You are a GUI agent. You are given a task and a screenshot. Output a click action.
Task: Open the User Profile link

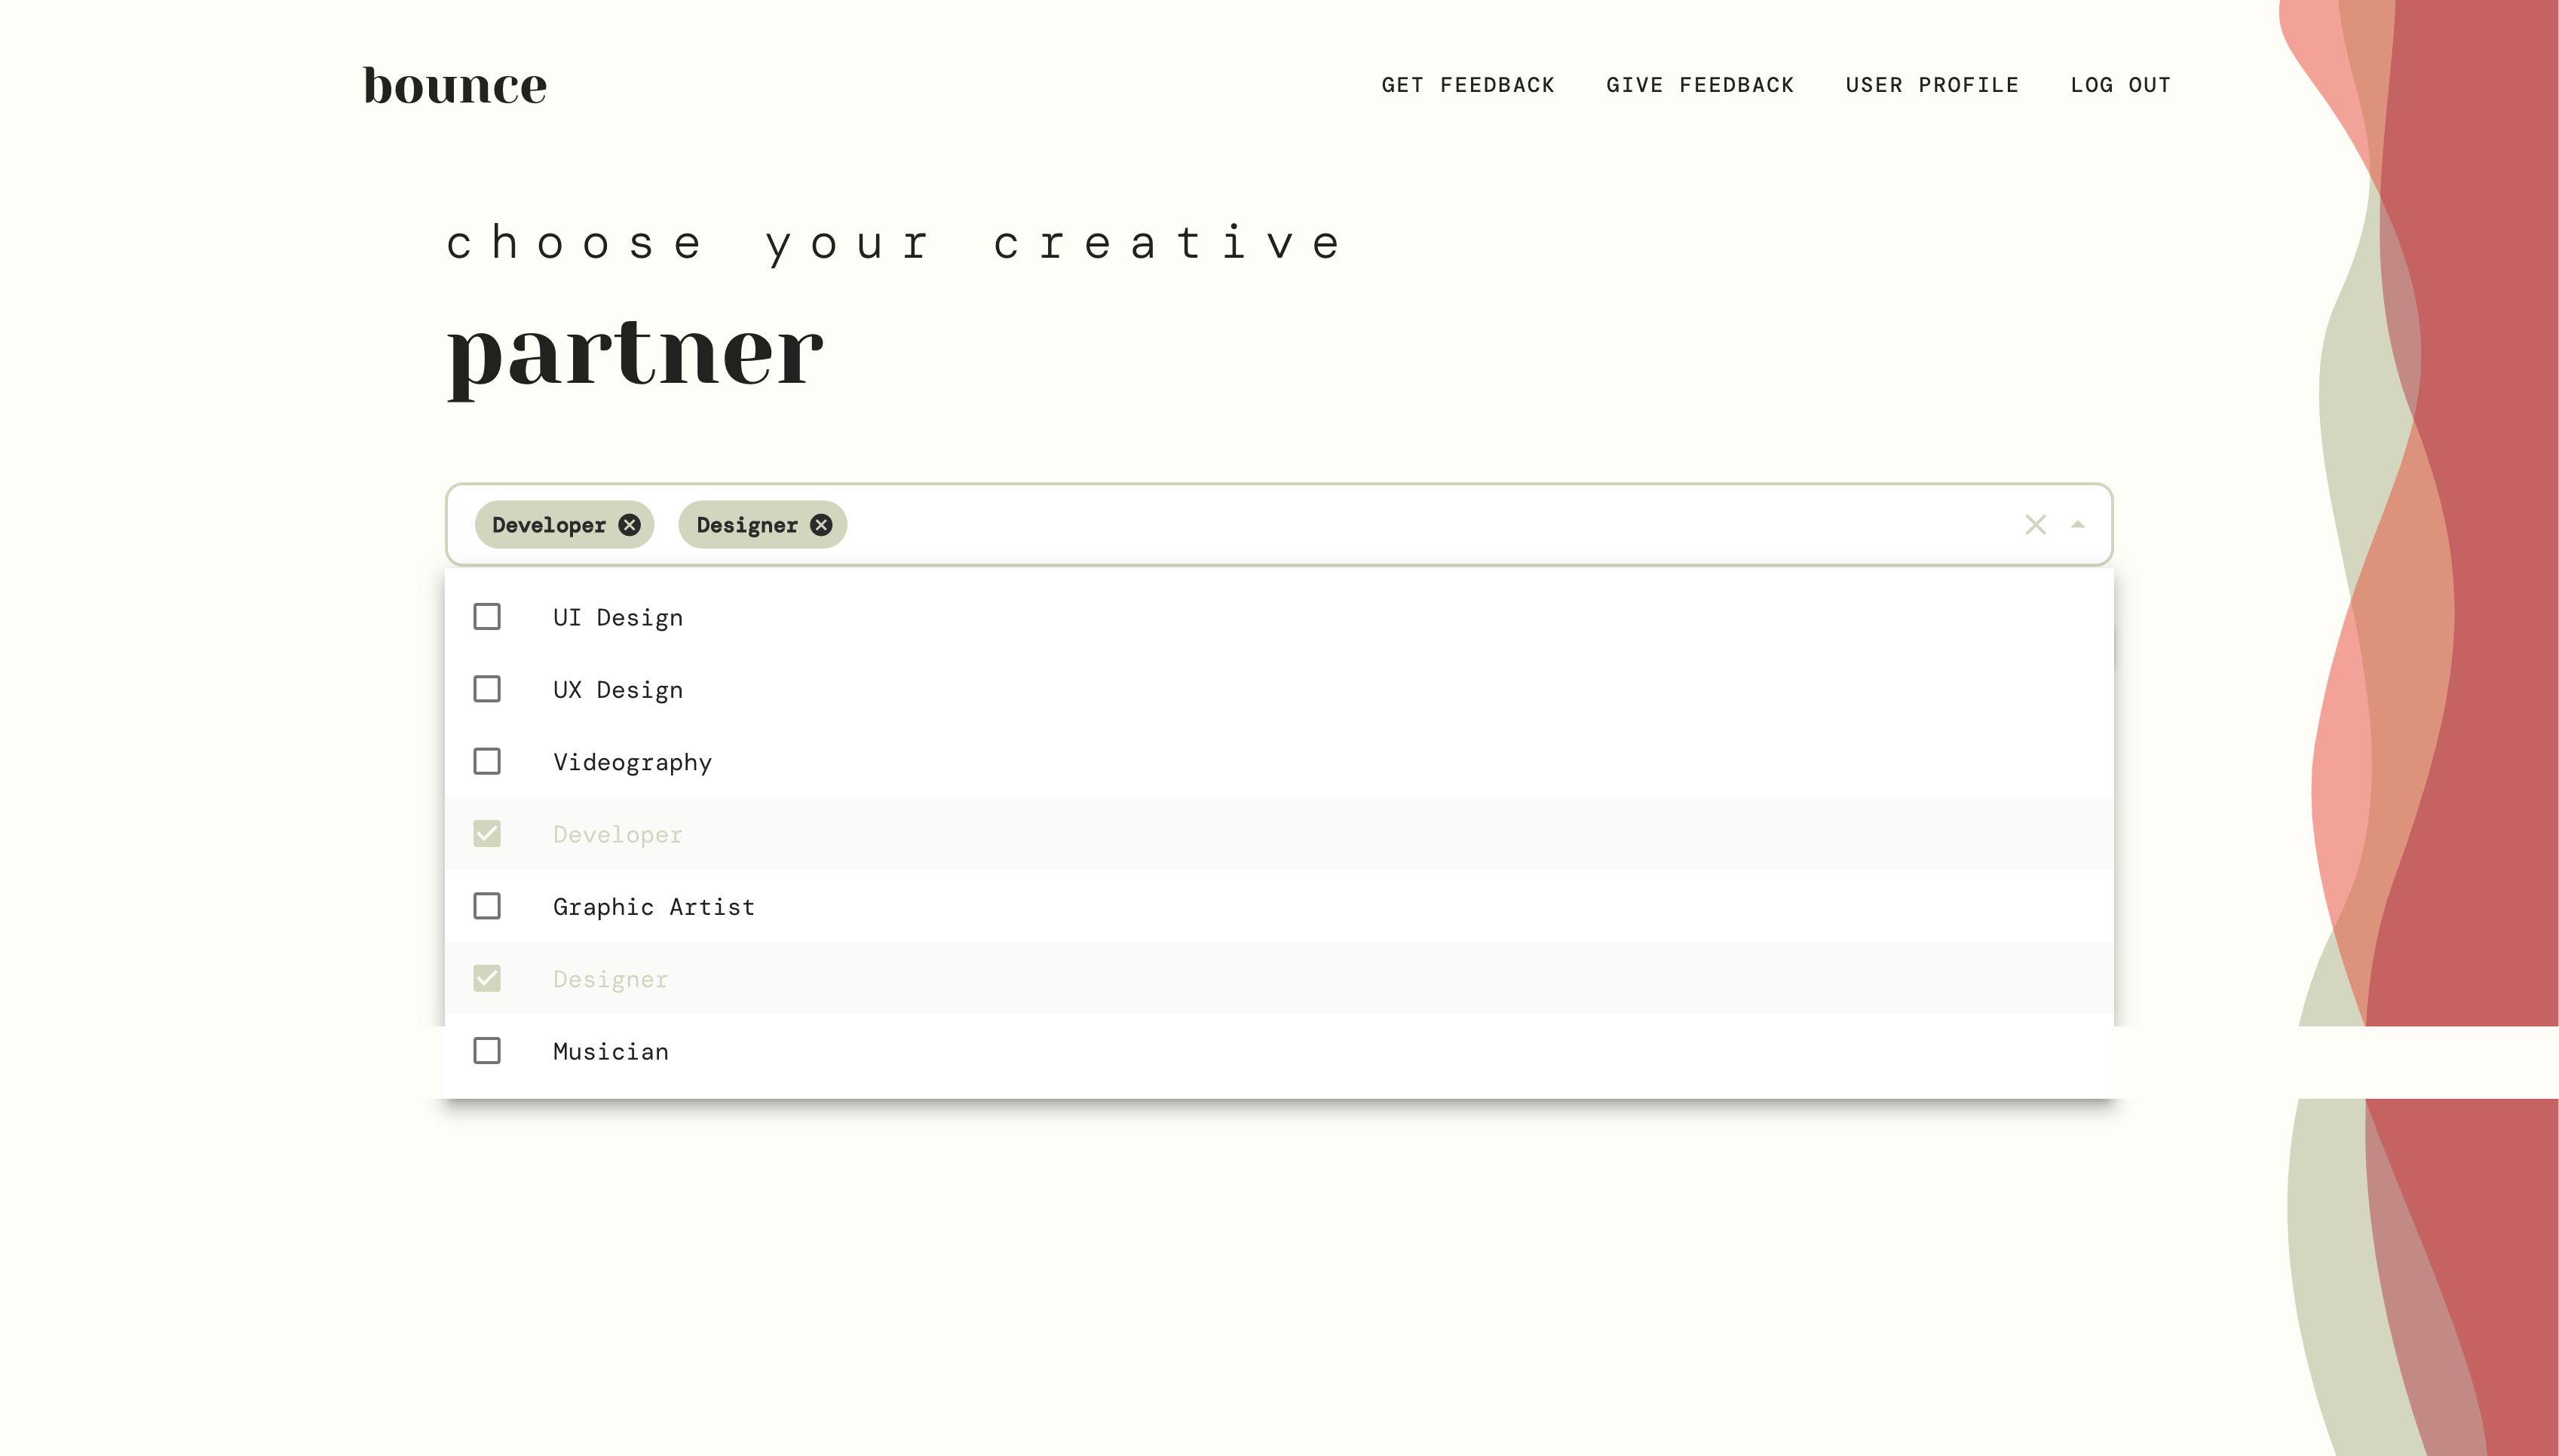point(1932,85)
